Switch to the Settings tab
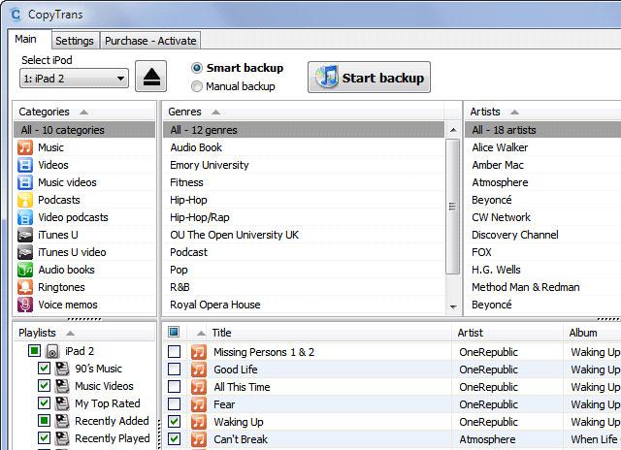This screenshot has height=450, width=621. click(75, 41)
